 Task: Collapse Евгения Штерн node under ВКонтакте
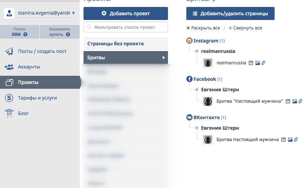[x=197, y=128]
